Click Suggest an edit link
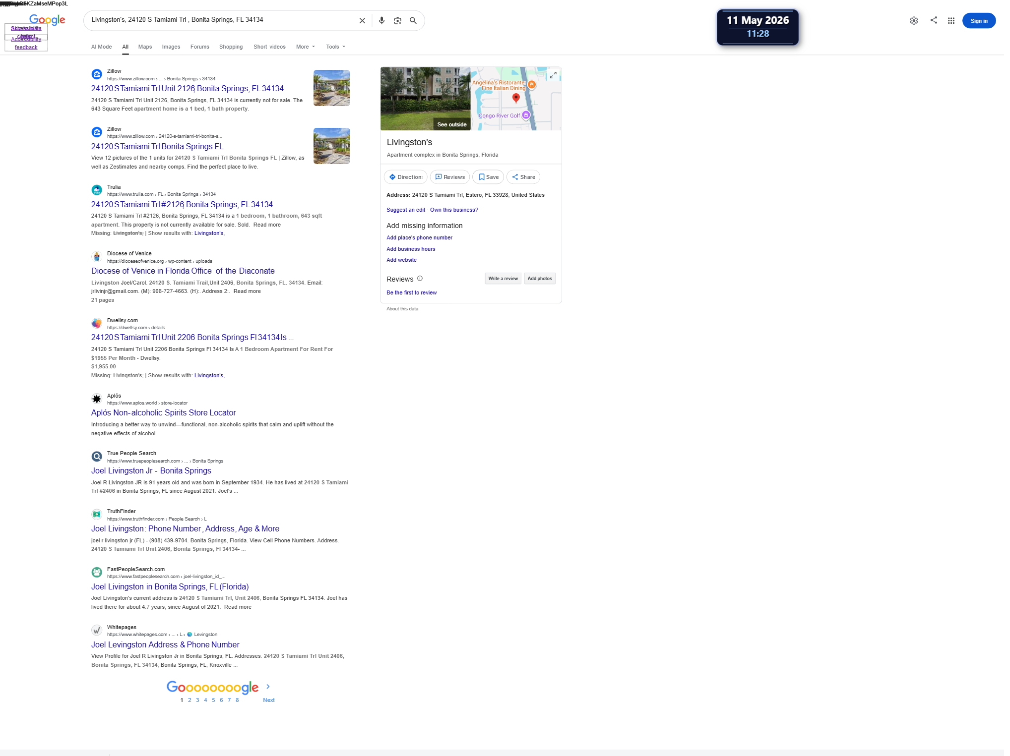Viewport: 1010px width, 756px height. [x=406, y=210]
